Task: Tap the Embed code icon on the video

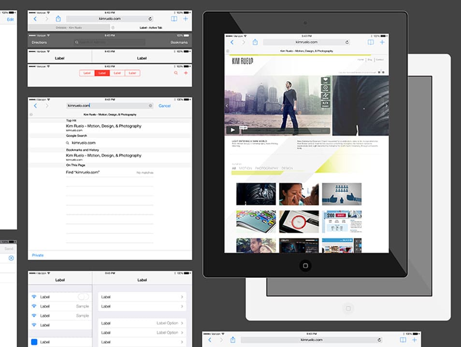Action: [325, 103]
